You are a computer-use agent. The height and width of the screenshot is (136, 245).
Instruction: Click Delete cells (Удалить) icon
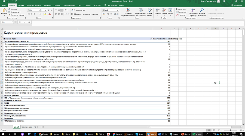click(164, 10)
